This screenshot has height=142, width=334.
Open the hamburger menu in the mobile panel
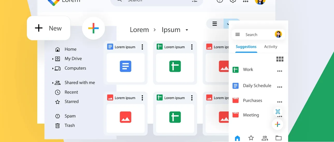[237, 34]
